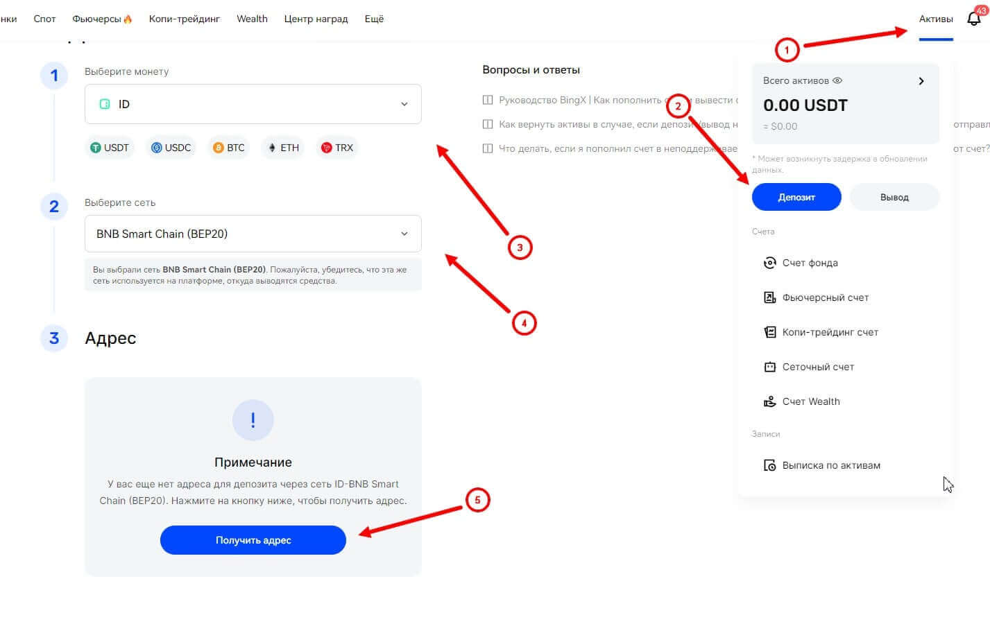The image size is (990, 624).
Task: Open Выписка по активам records
Action: click(830, 465)
